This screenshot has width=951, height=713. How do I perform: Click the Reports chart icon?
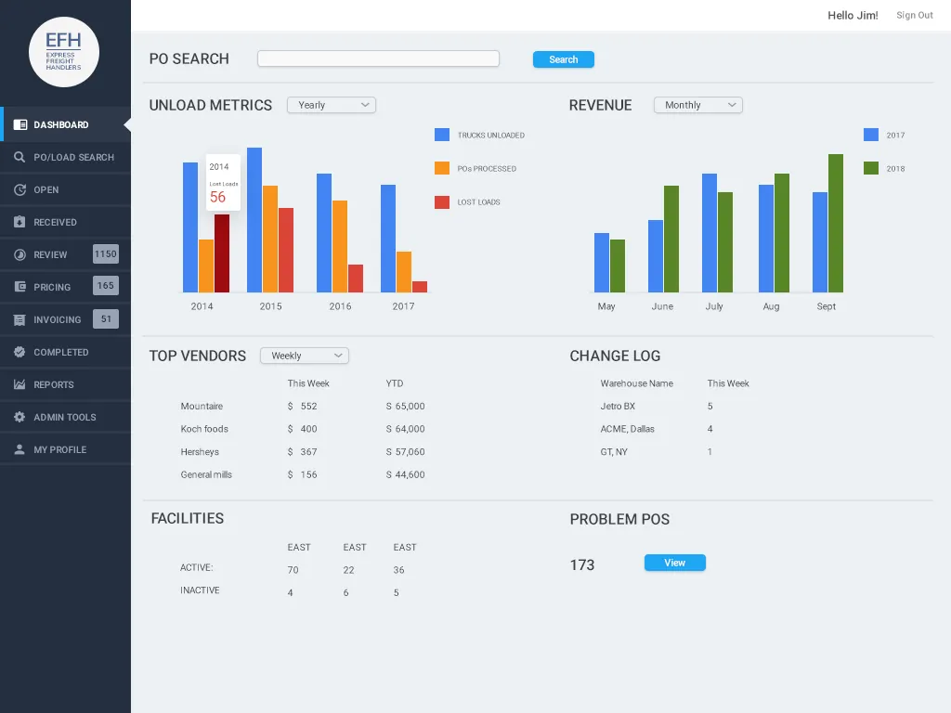(20, 384)
